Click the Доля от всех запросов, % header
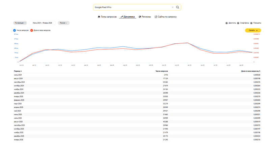Viewport: 270px width, 147px height. [251, 71]
